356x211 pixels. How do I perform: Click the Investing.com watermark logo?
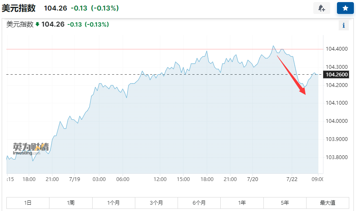pos(30,149)
